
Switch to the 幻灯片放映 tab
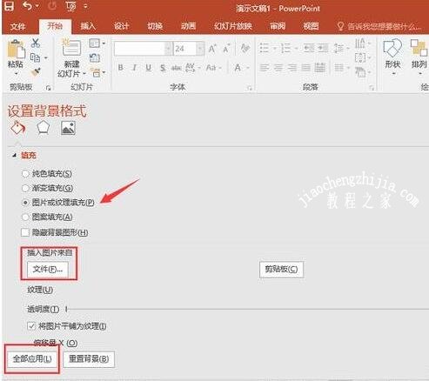pos(233,26)
